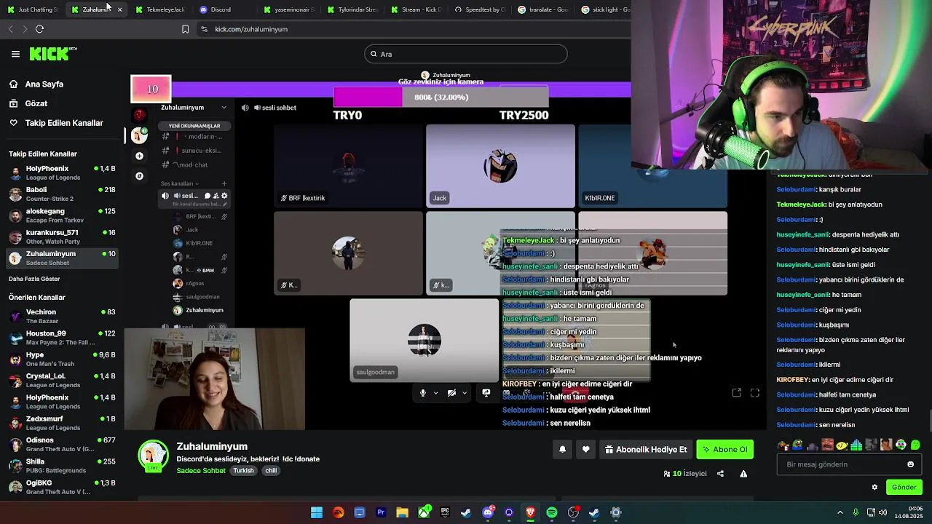
Task: Click Abone Ol subscribe button
Action: 724,450
